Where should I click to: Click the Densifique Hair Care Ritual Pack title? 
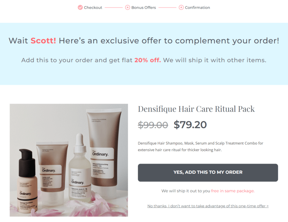[x=196, y=109]
